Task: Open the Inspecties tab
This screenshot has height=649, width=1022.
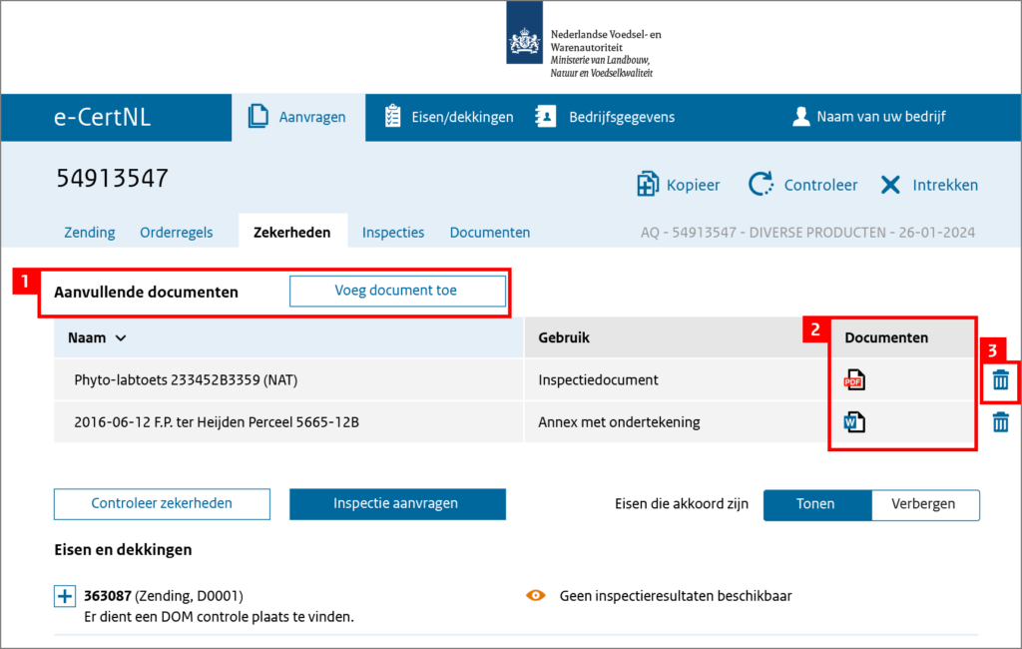Action: (x=393, y=232)
